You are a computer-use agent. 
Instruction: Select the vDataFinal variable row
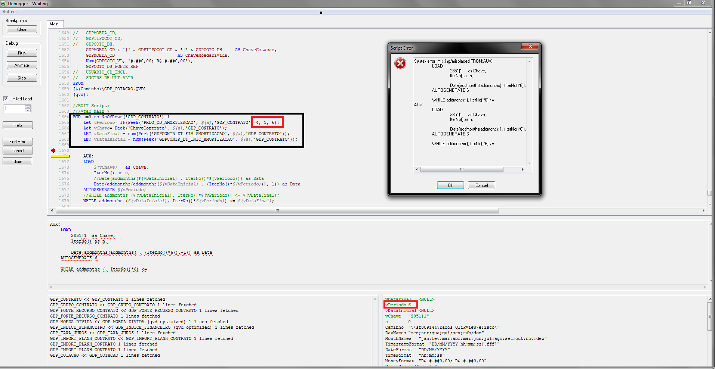[x=410, y=299]
